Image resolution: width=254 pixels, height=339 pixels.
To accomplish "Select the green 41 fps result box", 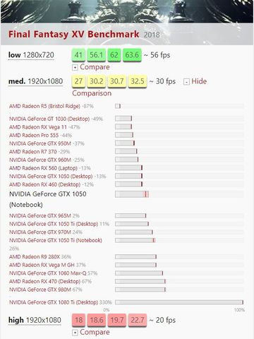I will [x=78, y=55].
